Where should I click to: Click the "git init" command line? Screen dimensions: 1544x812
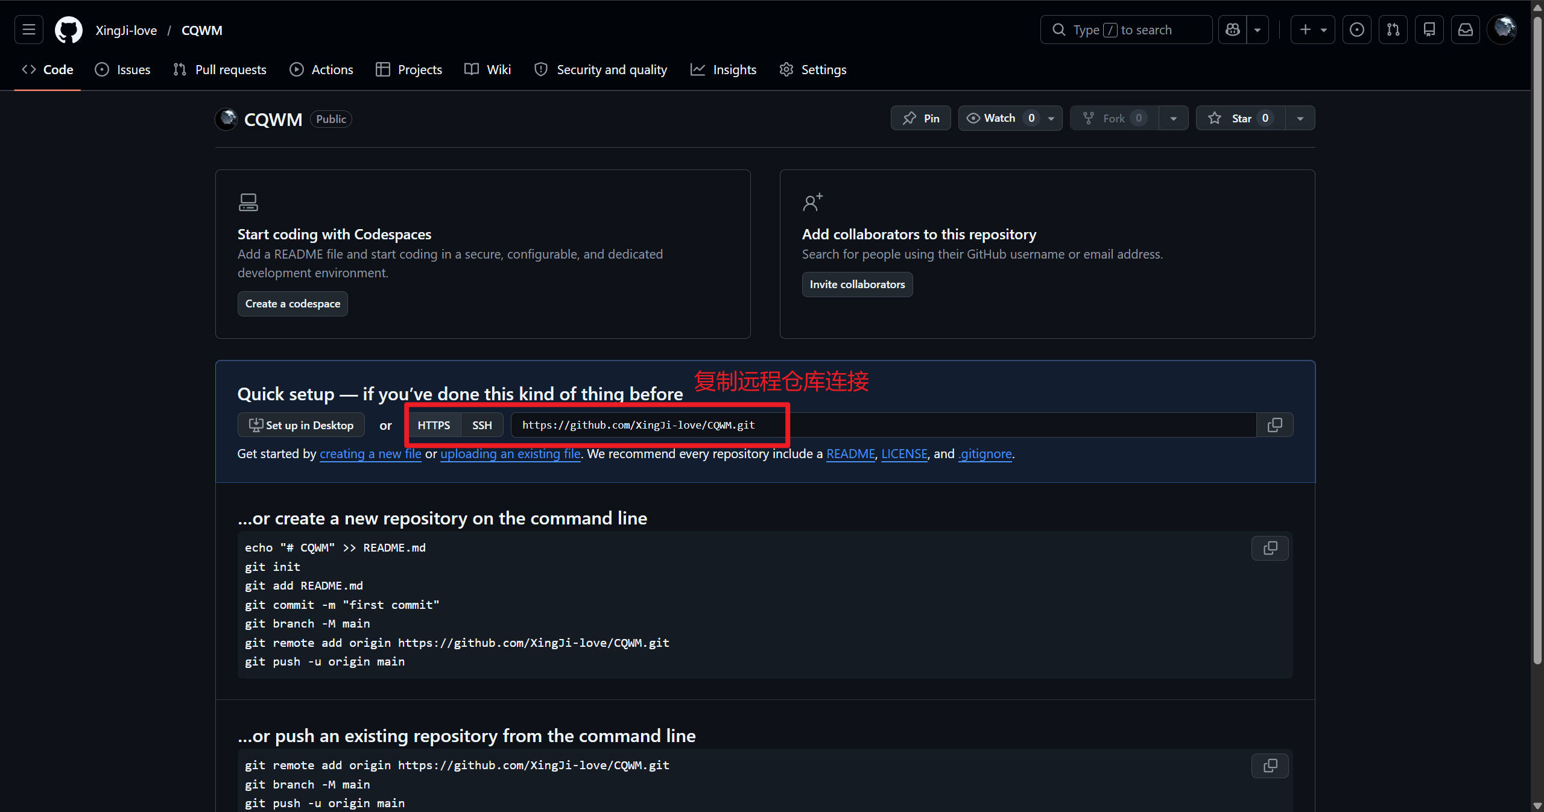pyautogui.click(x=273, y=567)
